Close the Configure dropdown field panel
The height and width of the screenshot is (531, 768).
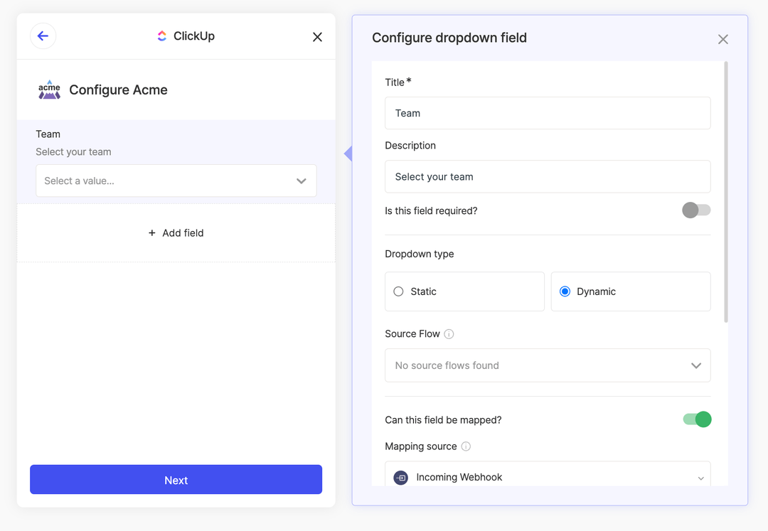(x=722, y=39)
